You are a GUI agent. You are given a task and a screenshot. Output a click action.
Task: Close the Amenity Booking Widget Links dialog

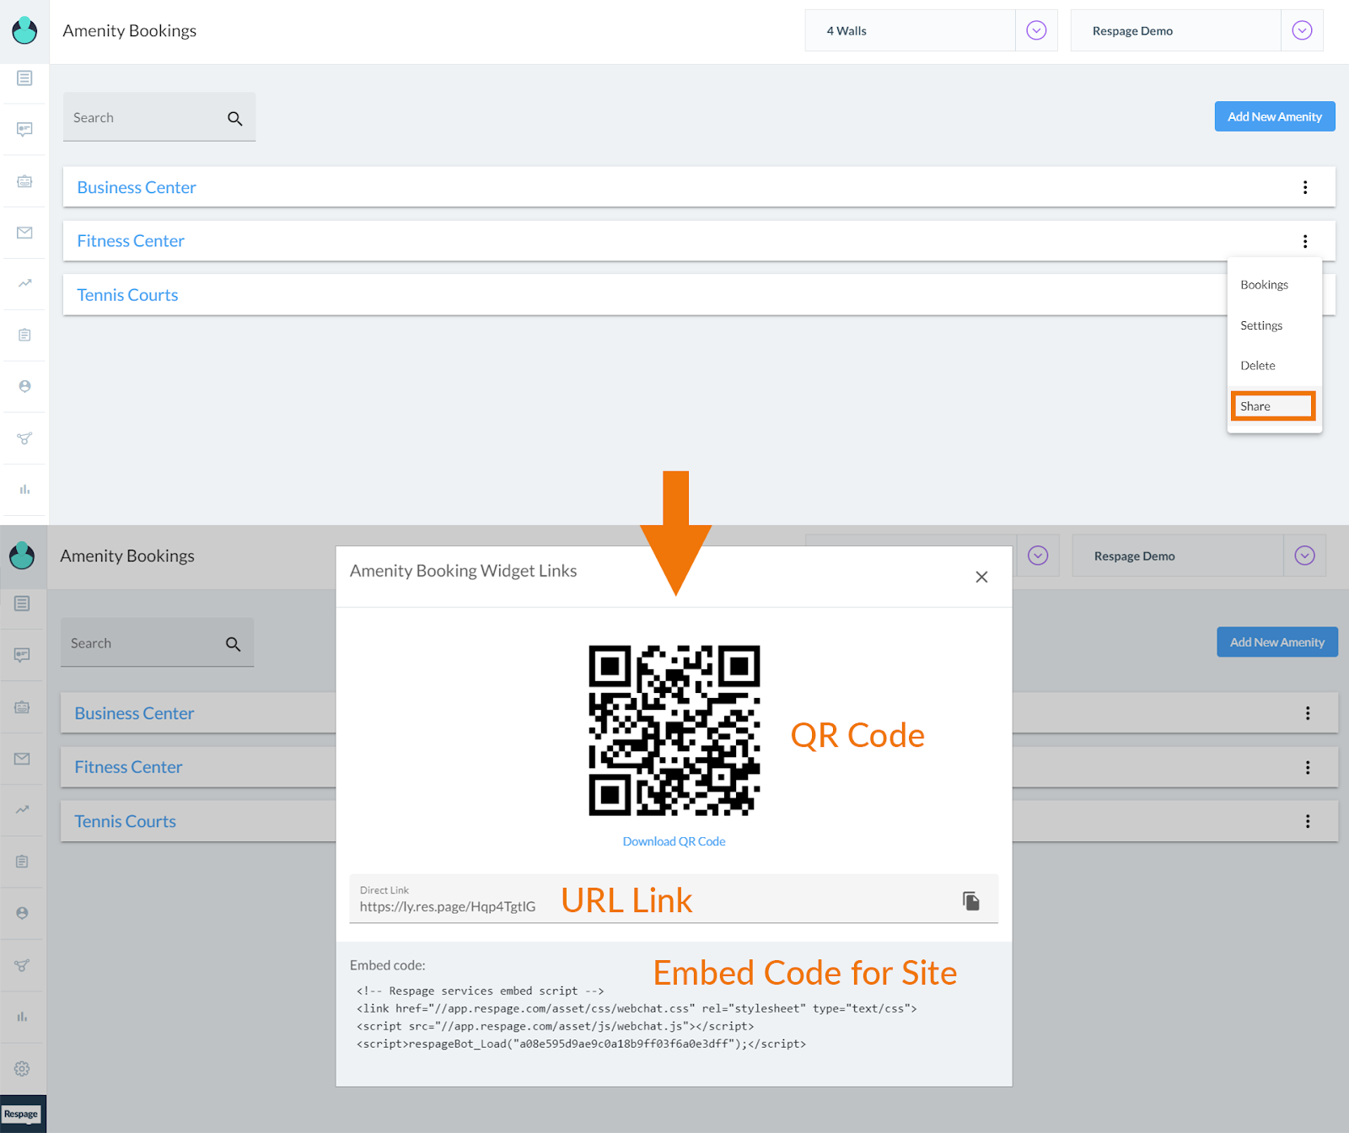click(x=981, y=577)
